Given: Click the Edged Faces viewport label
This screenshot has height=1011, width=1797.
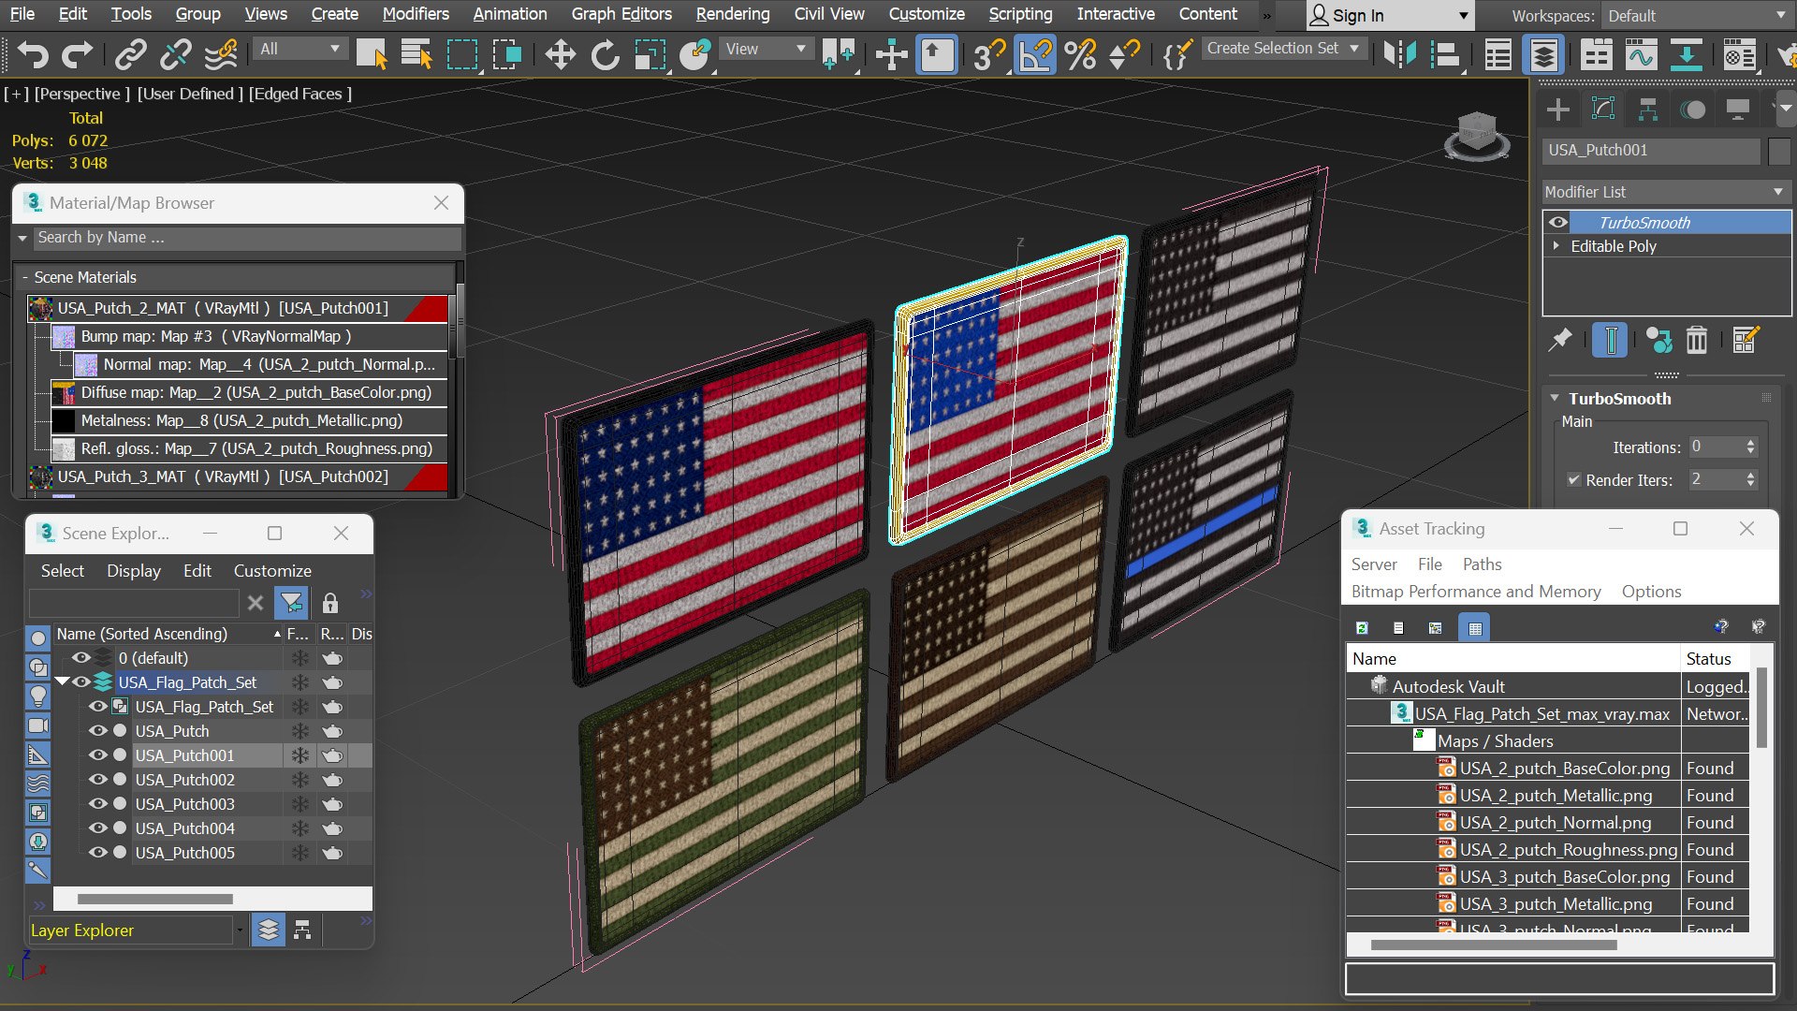Looking at the screenshot, I should point(300,94).
